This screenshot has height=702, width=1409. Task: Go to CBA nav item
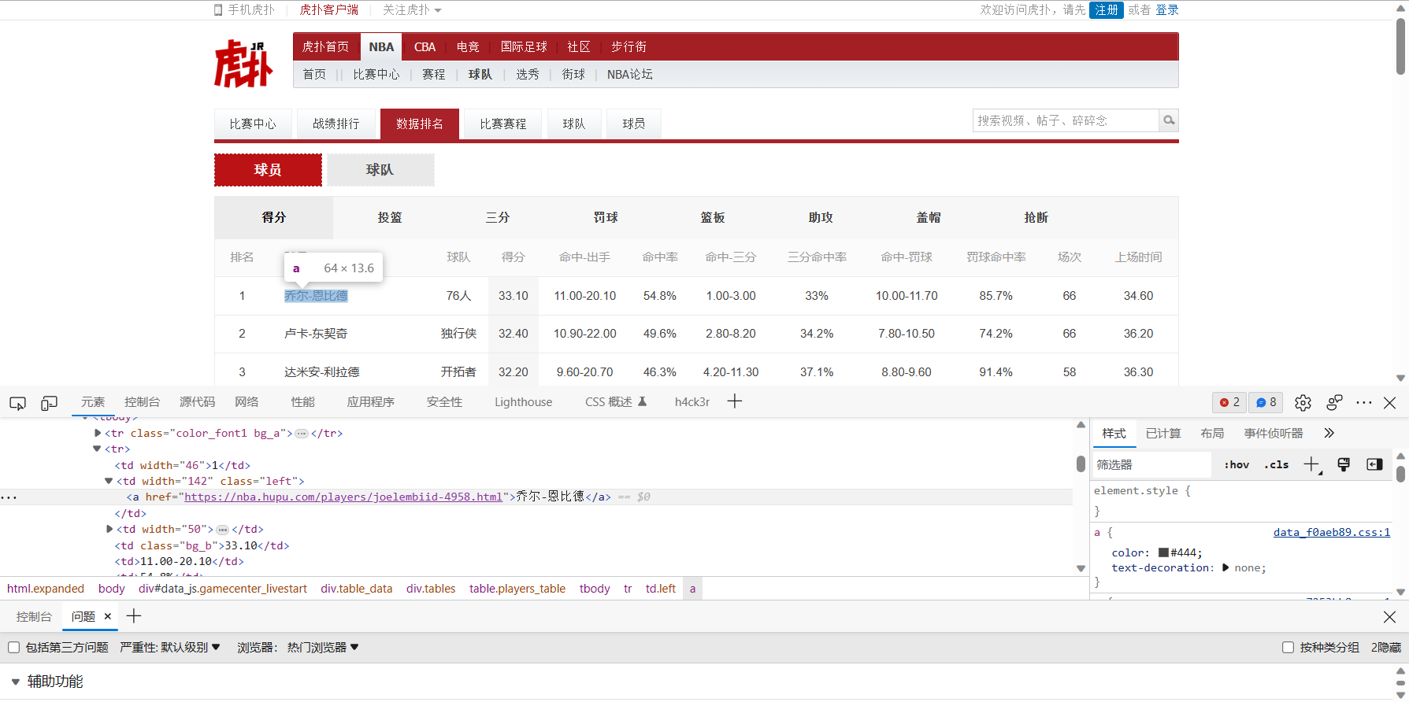[x=425, y=47]
